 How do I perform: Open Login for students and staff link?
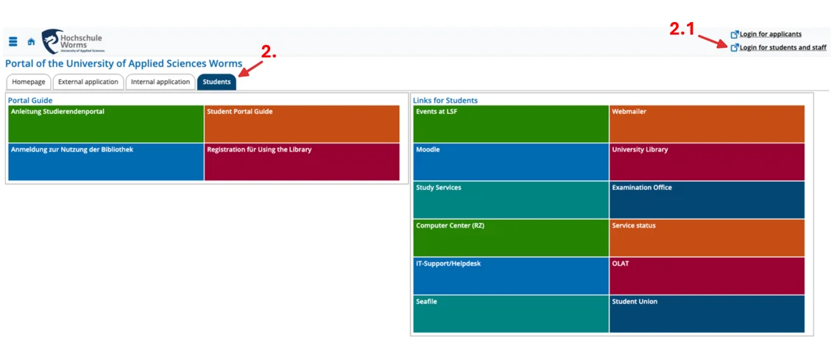click(x=783, y=48)
